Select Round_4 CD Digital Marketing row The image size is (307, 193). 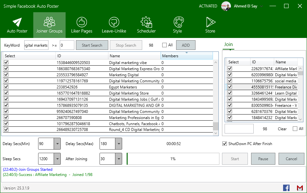point(108,130)
